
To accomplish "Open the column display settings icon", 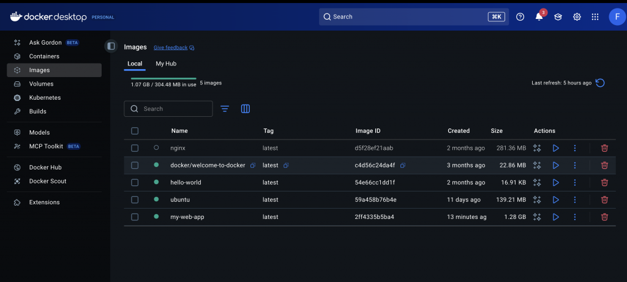I will (x=245, y=109).
